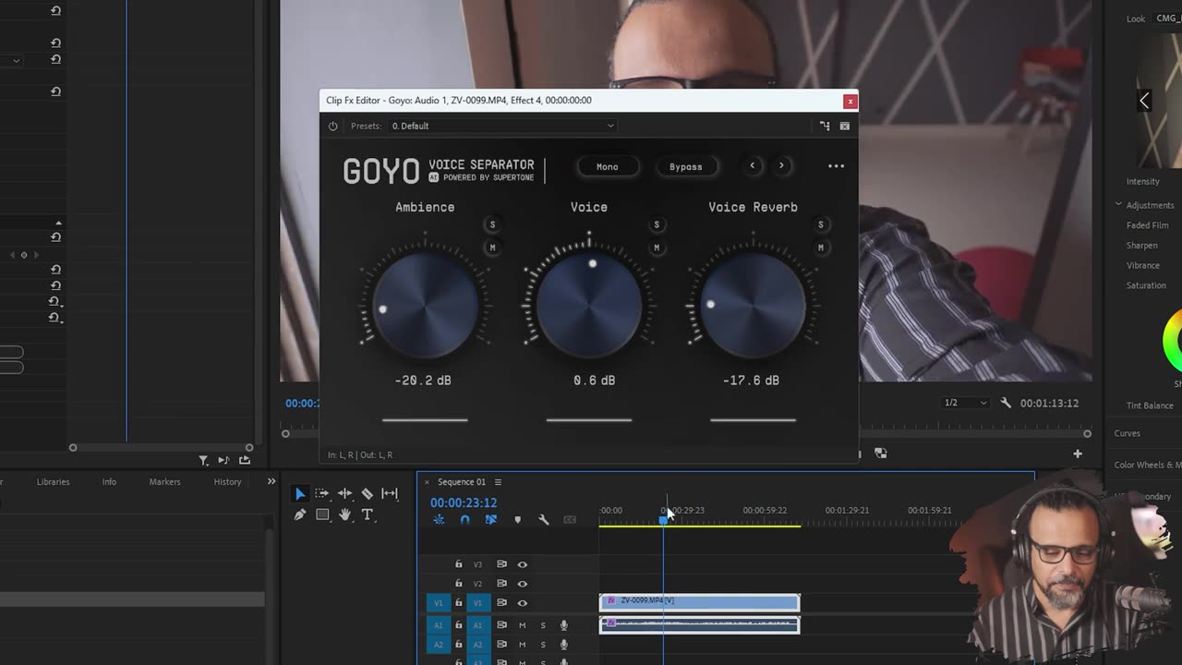Toggle V1 track output eye
Viewport: 1182px width, 665px height.
click(522, 603)
